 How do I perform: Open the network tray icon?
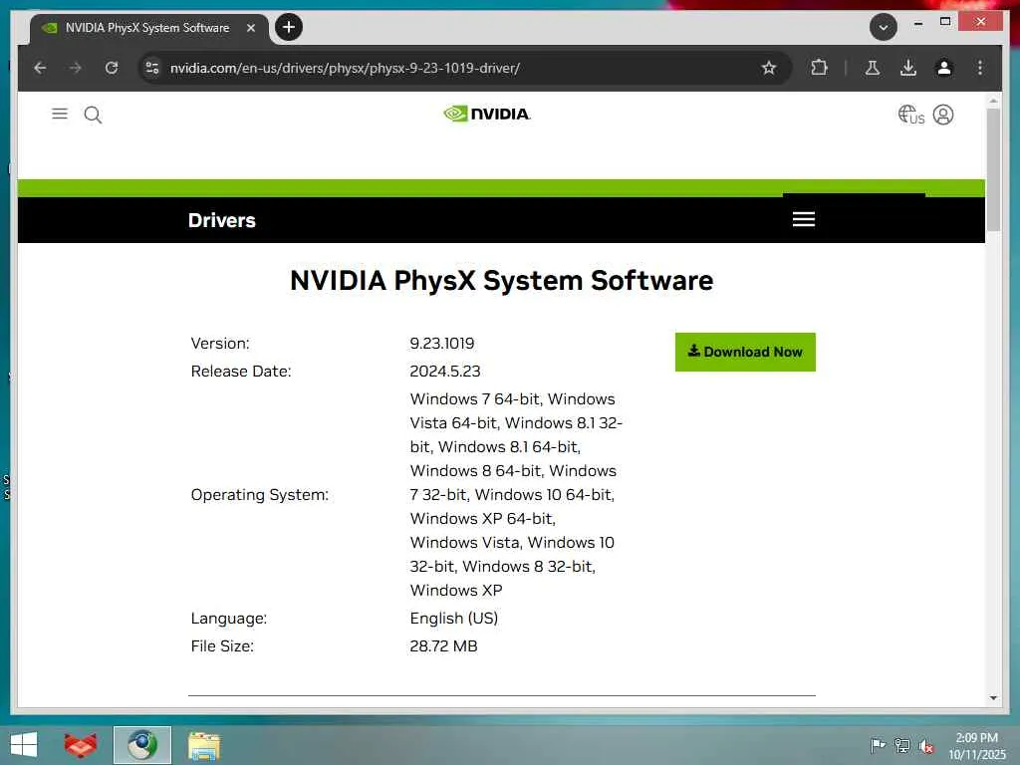(901, 745)
